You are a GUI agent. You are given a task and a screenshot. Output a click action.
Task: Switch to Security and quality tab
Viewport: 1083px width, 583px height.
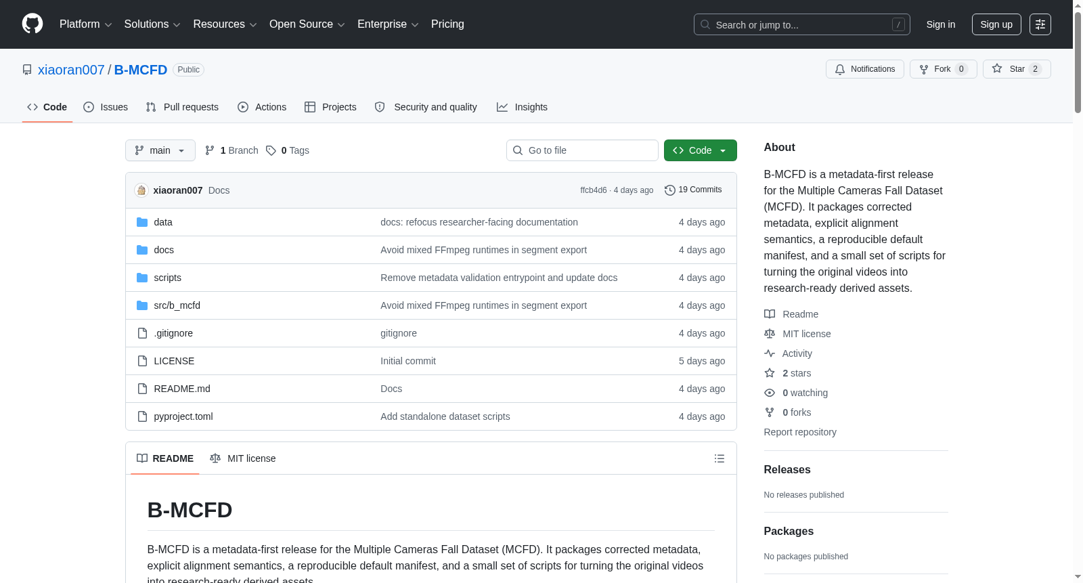[x=426, y=107]
